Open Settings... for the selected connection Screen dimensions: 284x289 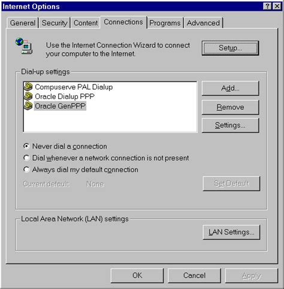230,125
